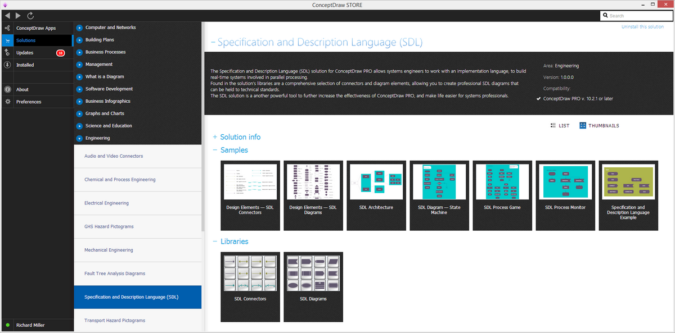Select GHS Hazard Pictograms solution
The image size is (675, 333).
click(x=138, y=227)
